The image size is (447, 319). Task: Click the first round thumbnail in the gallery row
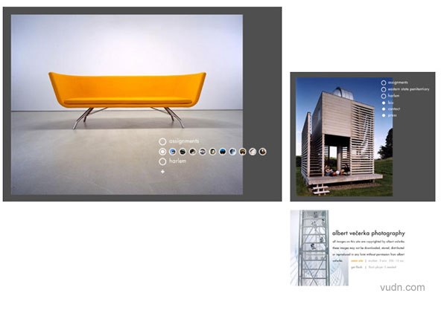tap(173, 152)
